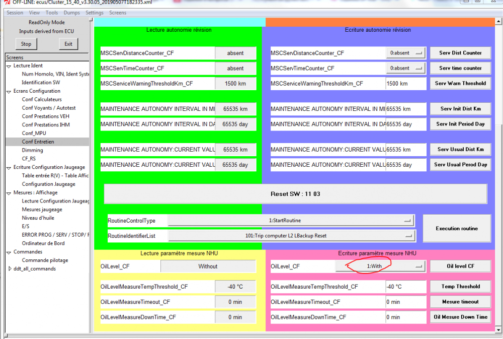This screenshot has width=503, height=339.
Task: Select Conf Voyants / Autotest screen
Action: 49,108
